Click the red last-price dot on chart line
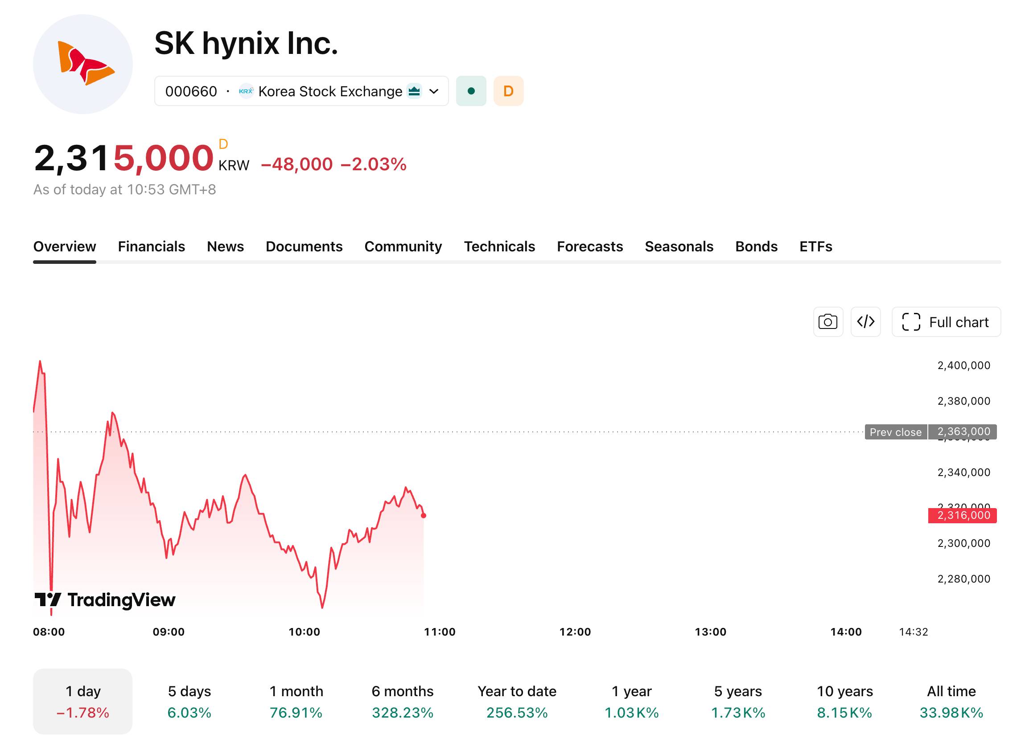Image resolution: width=1021 pixels, height=747 pixels. pyautogui.click(x=424, y=516)
